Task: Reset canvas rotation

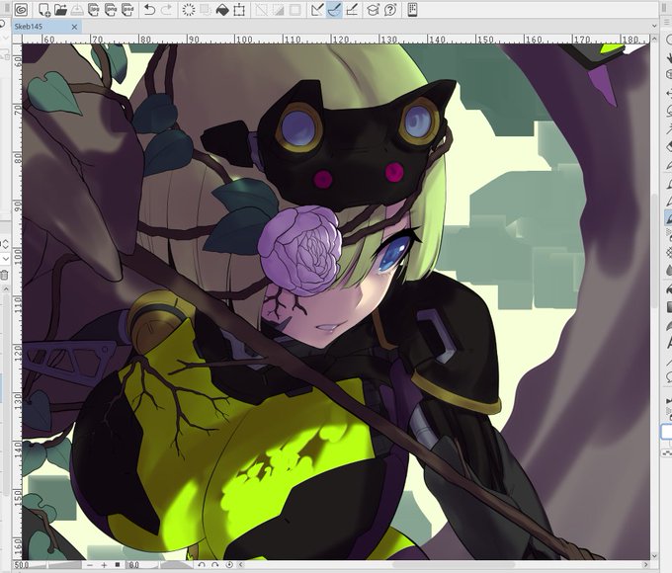Action: click(229, 565)
